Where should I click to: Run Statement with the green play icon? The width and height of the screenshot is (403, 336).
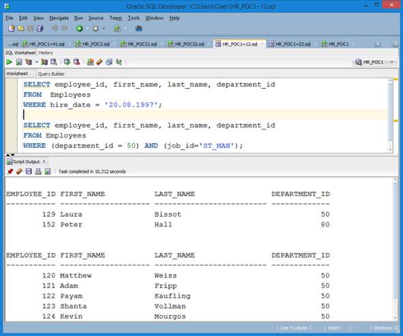coord(9,62)
